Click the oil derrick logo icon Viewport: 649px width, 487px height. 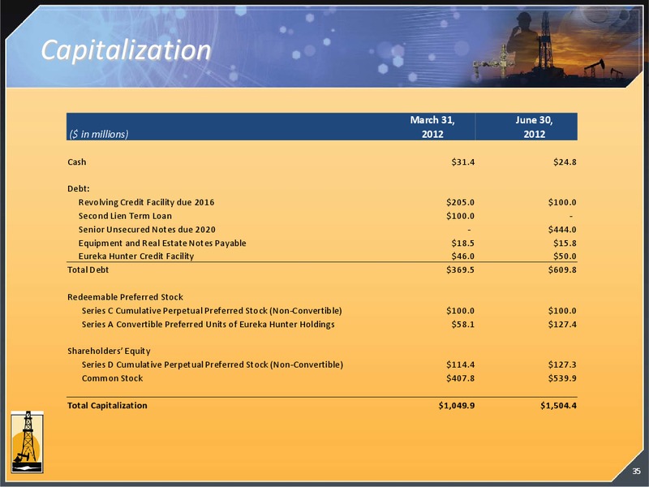click(27, 442)
